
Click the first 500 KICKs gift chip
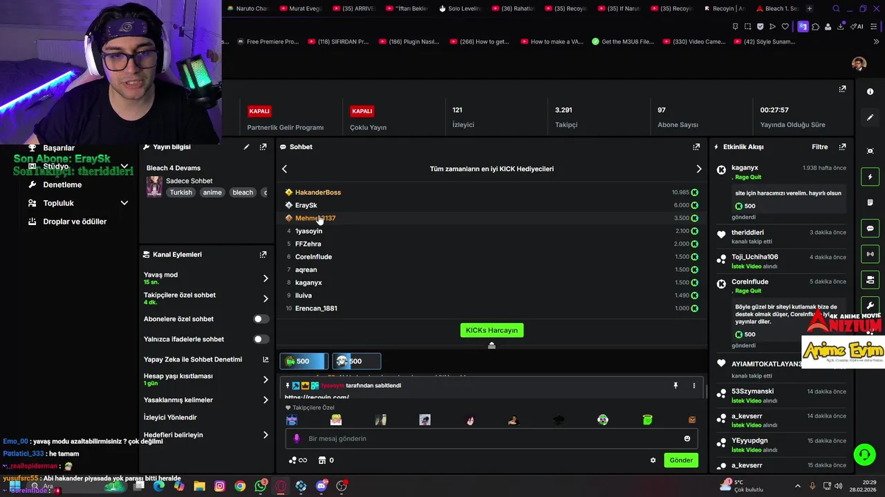tap(304, 361)
